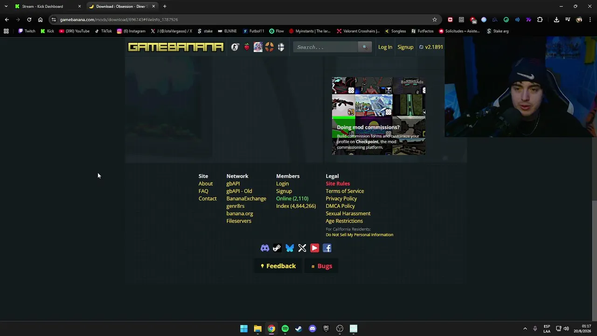
Task: Open the BananaExchange network link
Action: tap(246, 199)
